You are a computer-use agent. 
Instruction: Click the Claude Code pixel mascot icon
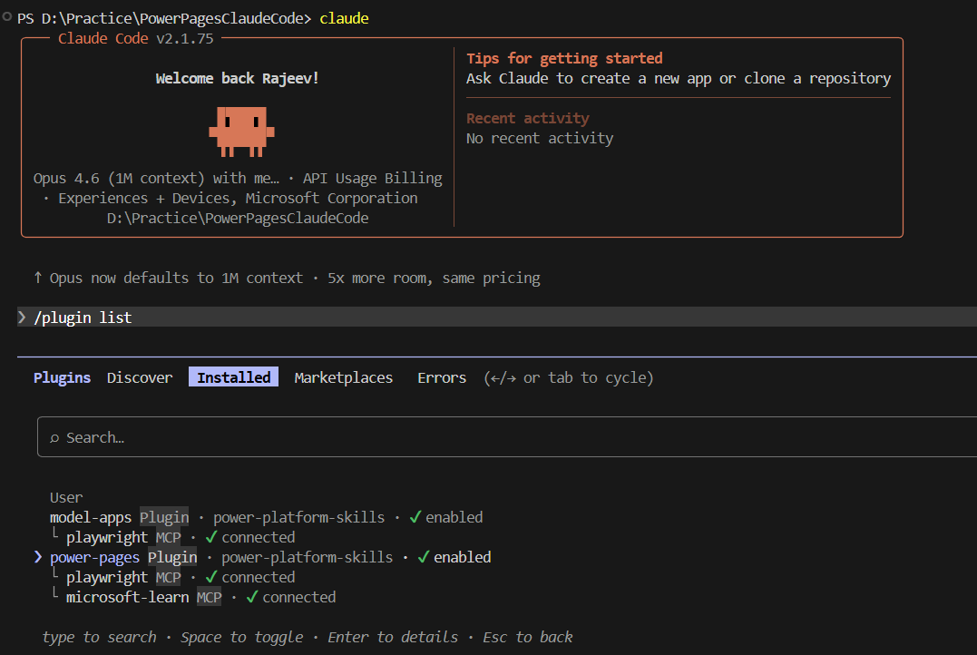[x=240, y=131]
